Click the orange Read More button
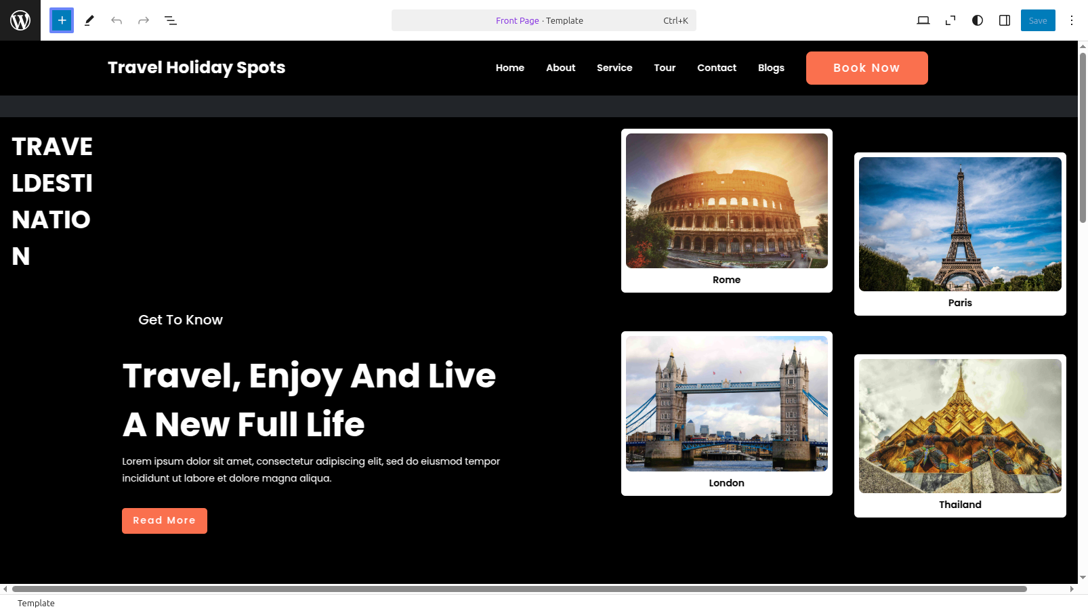 pos(165,521)
